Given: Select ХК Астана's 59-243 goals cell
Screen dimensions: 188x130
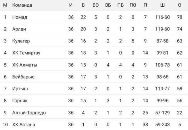Looking at the screenshot, I should (x=162, y=125).
